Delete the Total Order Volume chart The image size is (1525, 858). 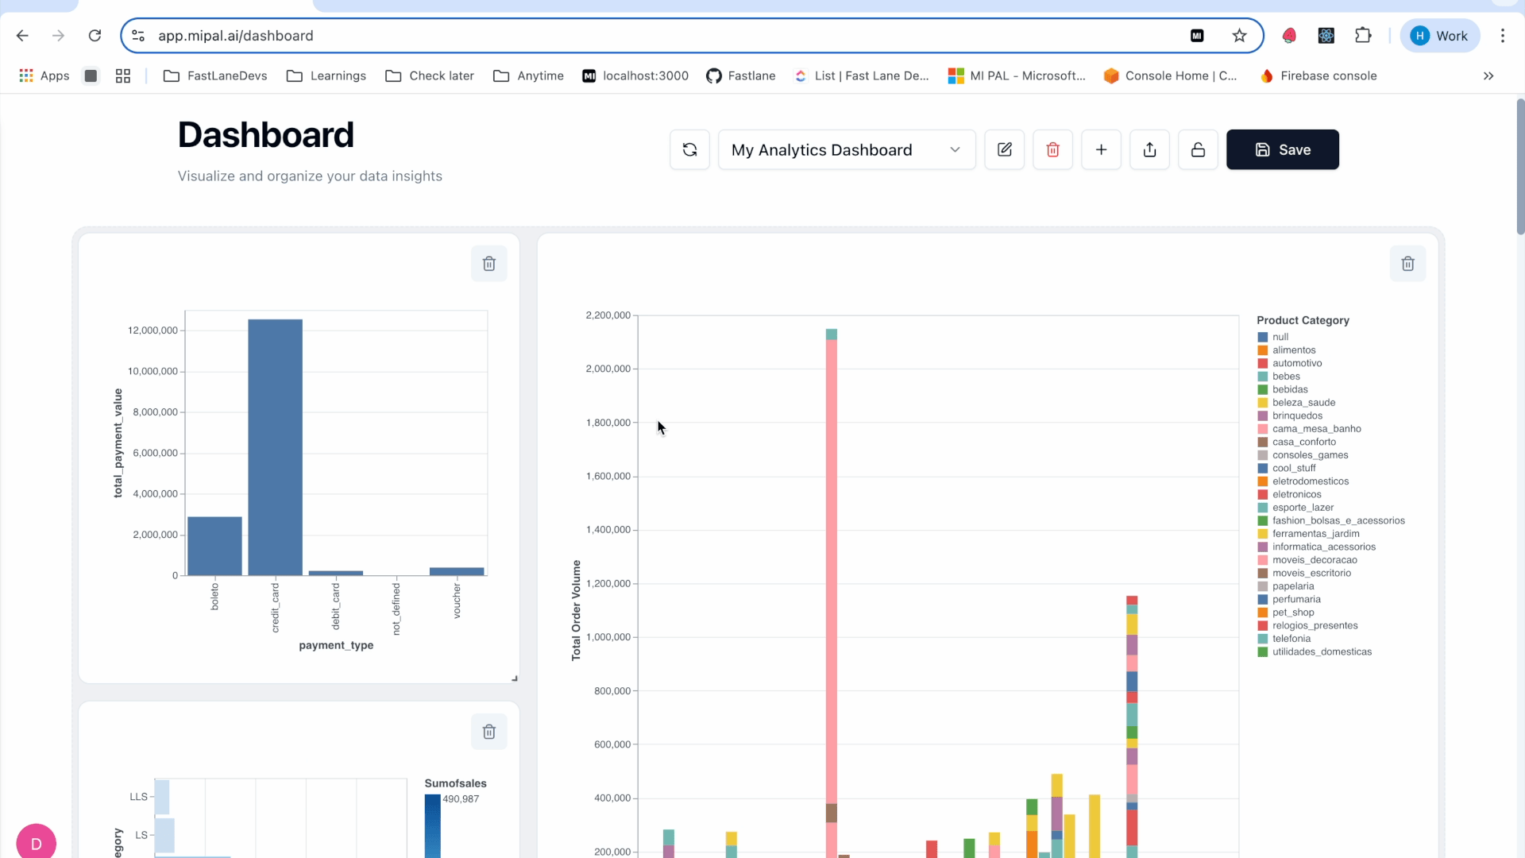click(x=1407, y=263)
